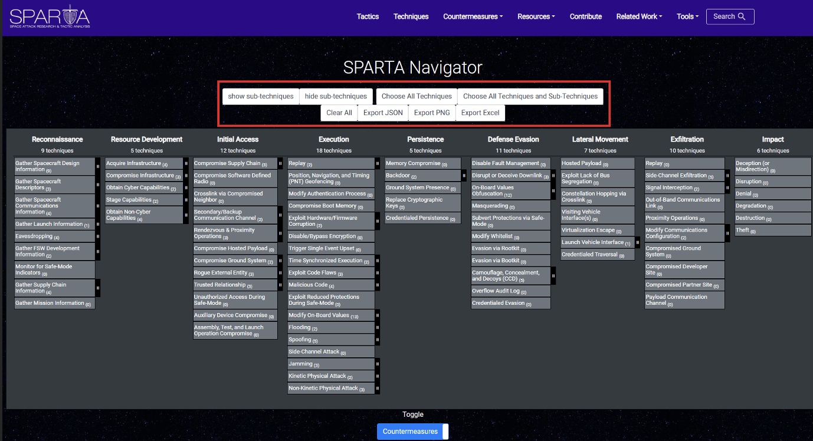
Task: Select Side-Channel Attack technique
Action: [x=331, y=351]
